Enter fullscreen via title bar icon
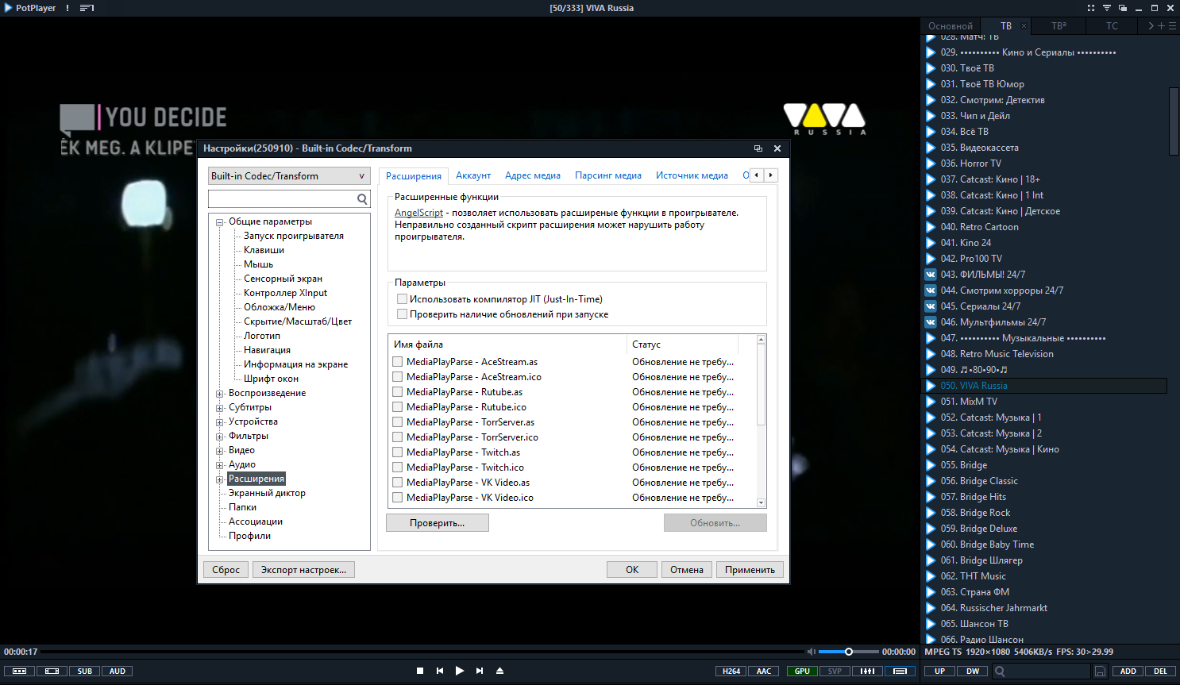This screenshot has width=1180, height=685. coord(1091,8)
